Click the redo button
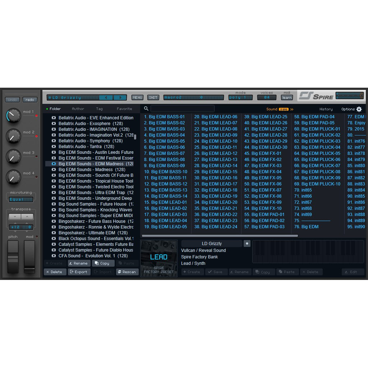The image size is (368, 368). [30, 100]
